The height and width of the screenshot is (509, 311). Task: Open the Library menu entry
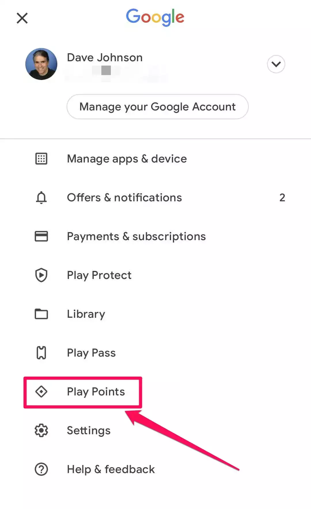click(x=86, y=314)
